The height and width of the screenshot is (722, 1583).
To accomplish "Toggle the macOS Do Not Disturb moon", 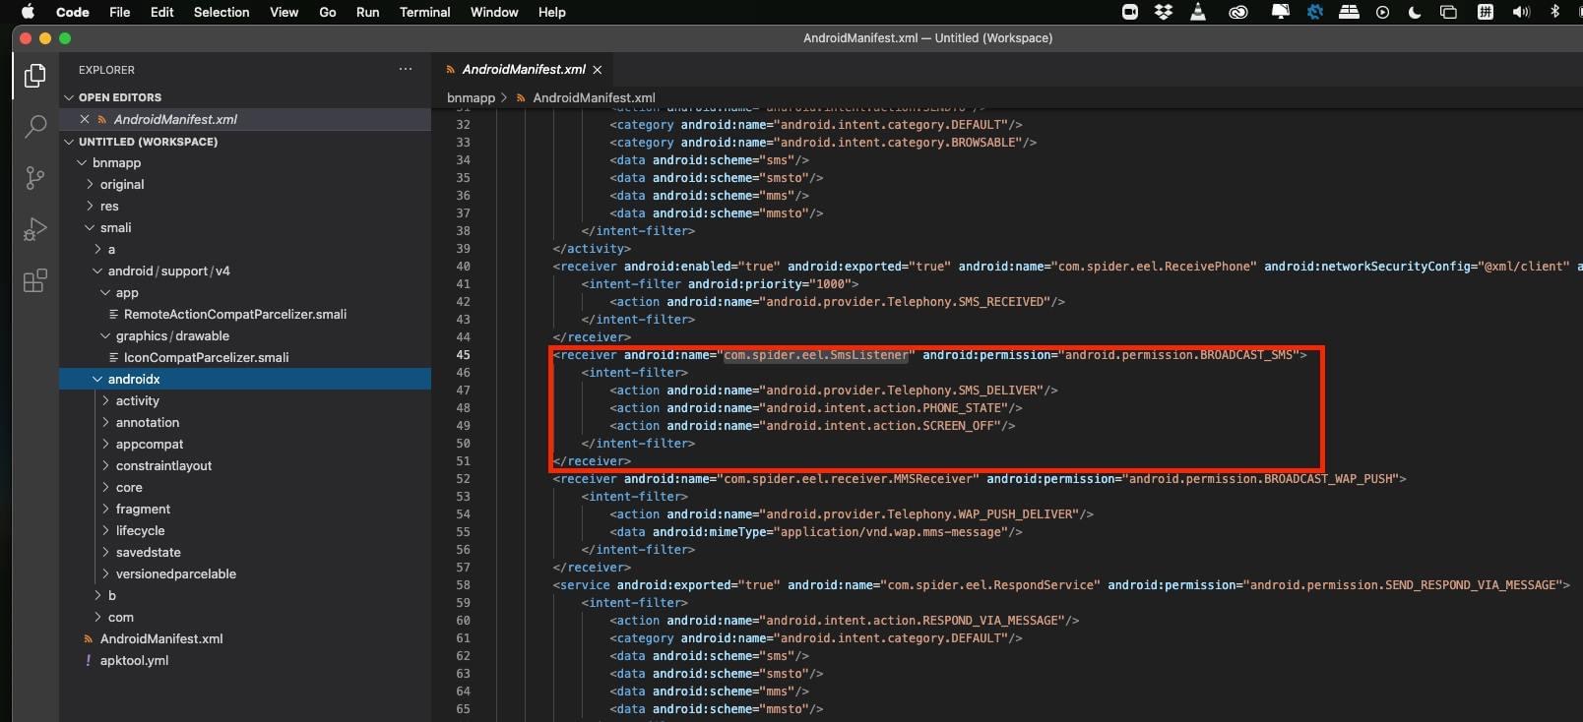I will pyautogui.click(x=1415, y=12).
